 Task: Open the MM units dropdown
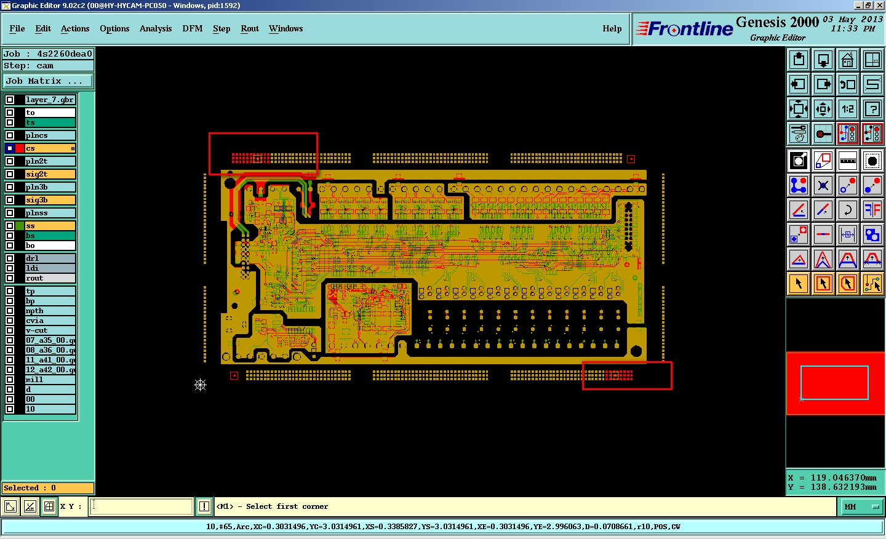[x=861, y=507]
